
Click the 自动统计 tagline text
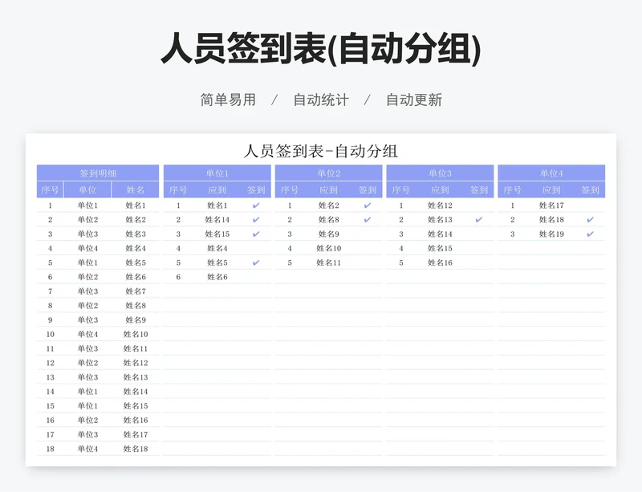click(321, 100)
